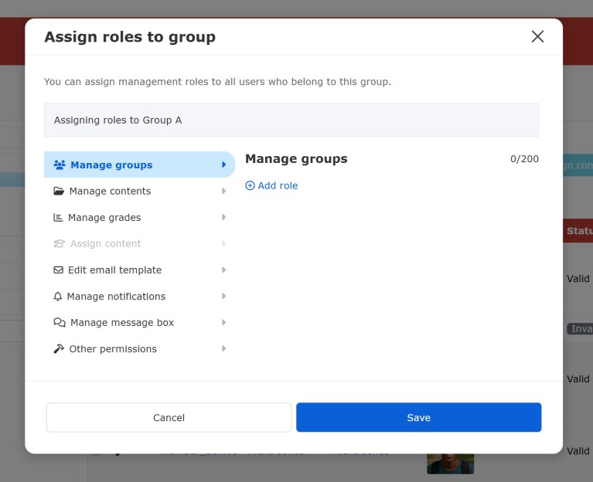Click the Other permissions hammer icon

coord(59,348)
